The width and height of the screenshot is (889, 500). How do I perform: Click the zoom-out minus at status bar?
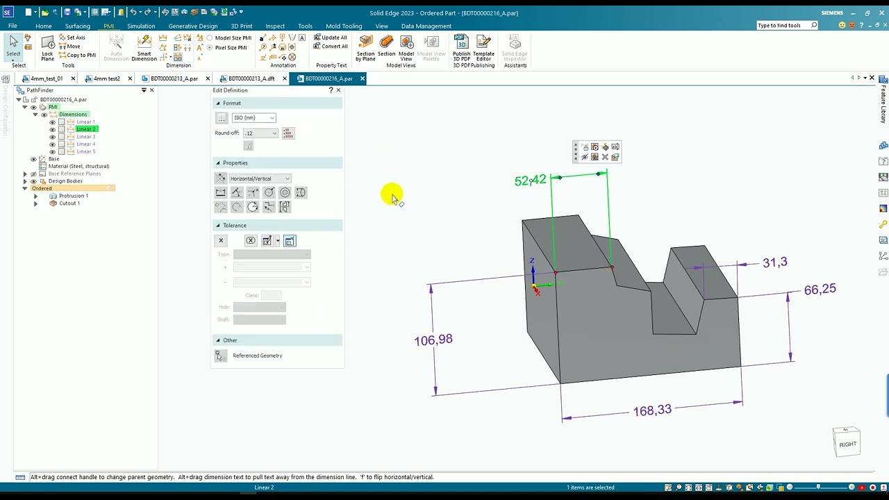pos(790,487)
